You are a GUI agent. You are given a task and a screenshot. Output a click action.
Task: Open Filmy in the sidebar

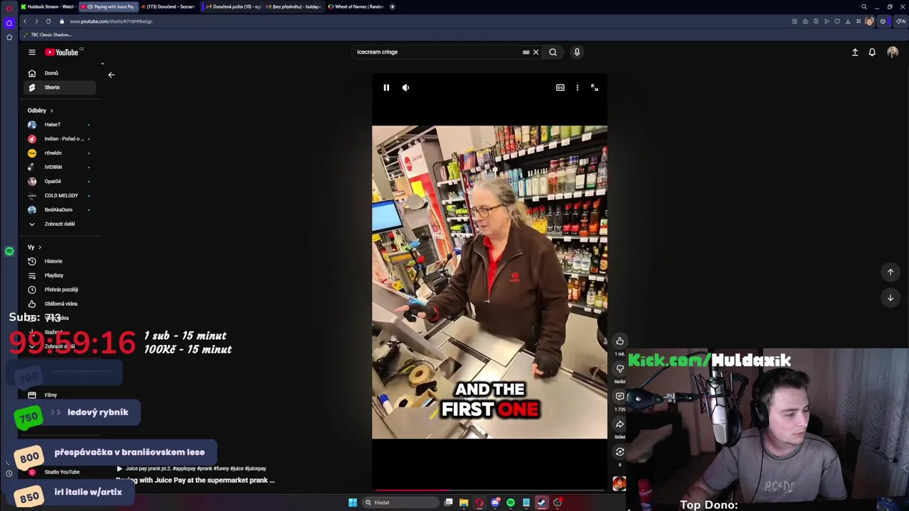60,395
